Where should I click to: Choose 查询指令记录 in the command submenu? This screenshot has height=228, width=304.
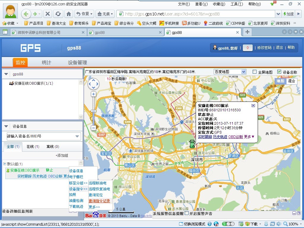pyautogui.click(x=99, y=201)
